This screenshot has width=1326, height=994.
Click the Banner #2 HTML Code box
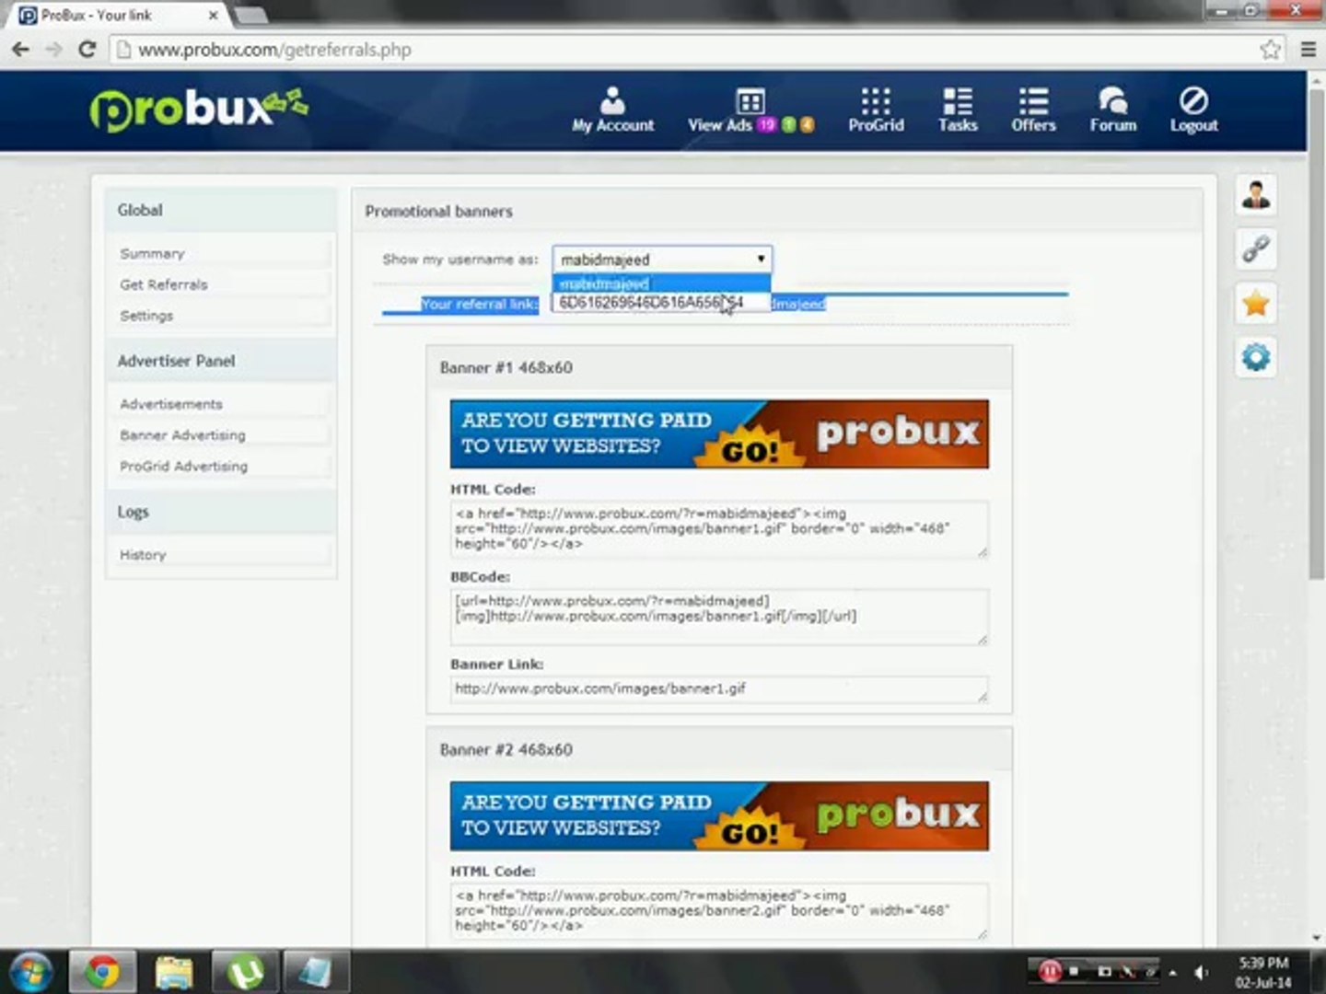pos(719,911)
